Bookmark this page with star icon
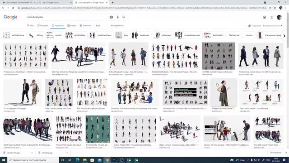289x163 pixels. click(275, 8)
